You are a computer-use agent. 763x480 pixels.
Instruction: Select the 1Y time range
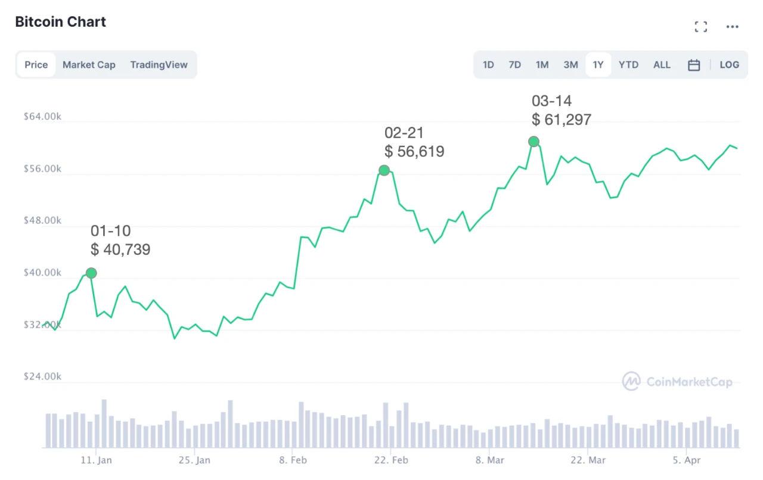(598, 65)
